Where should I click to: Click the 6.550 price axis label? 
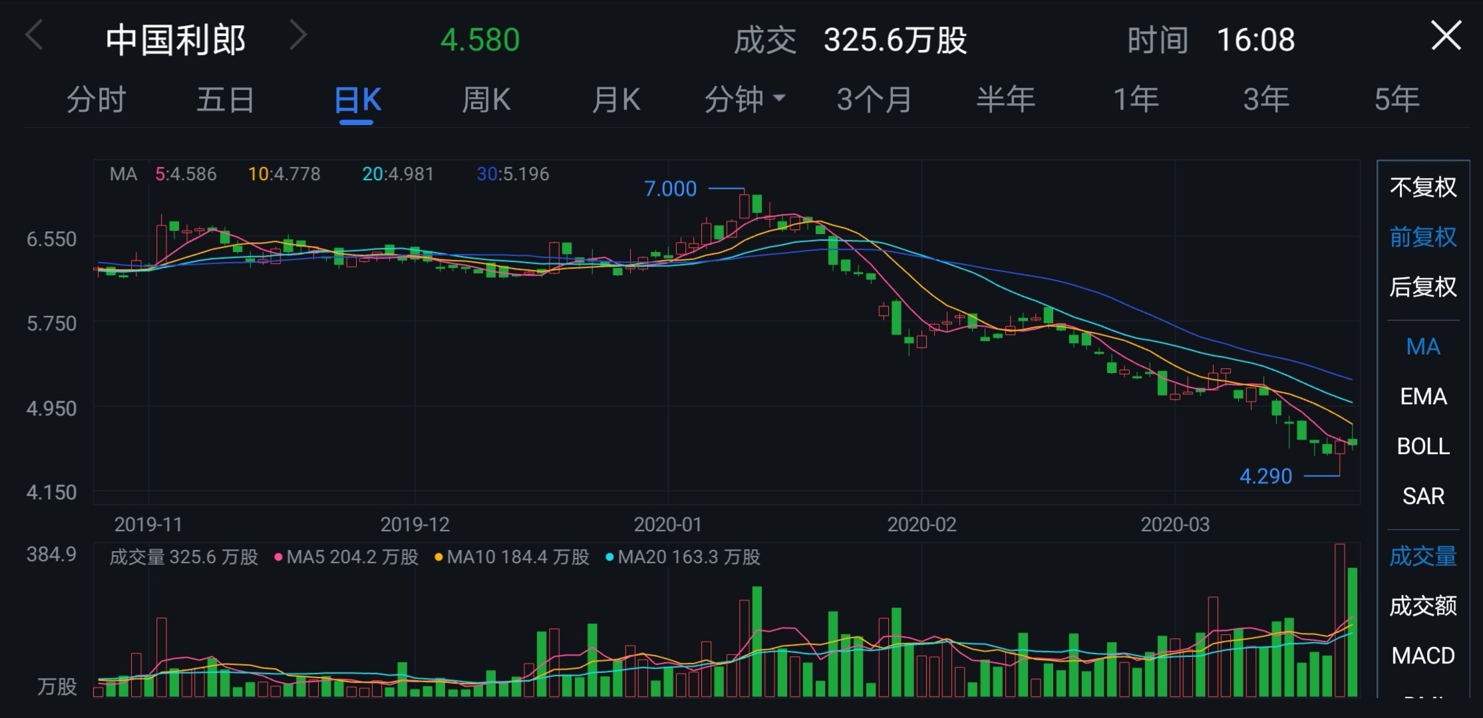51,239
